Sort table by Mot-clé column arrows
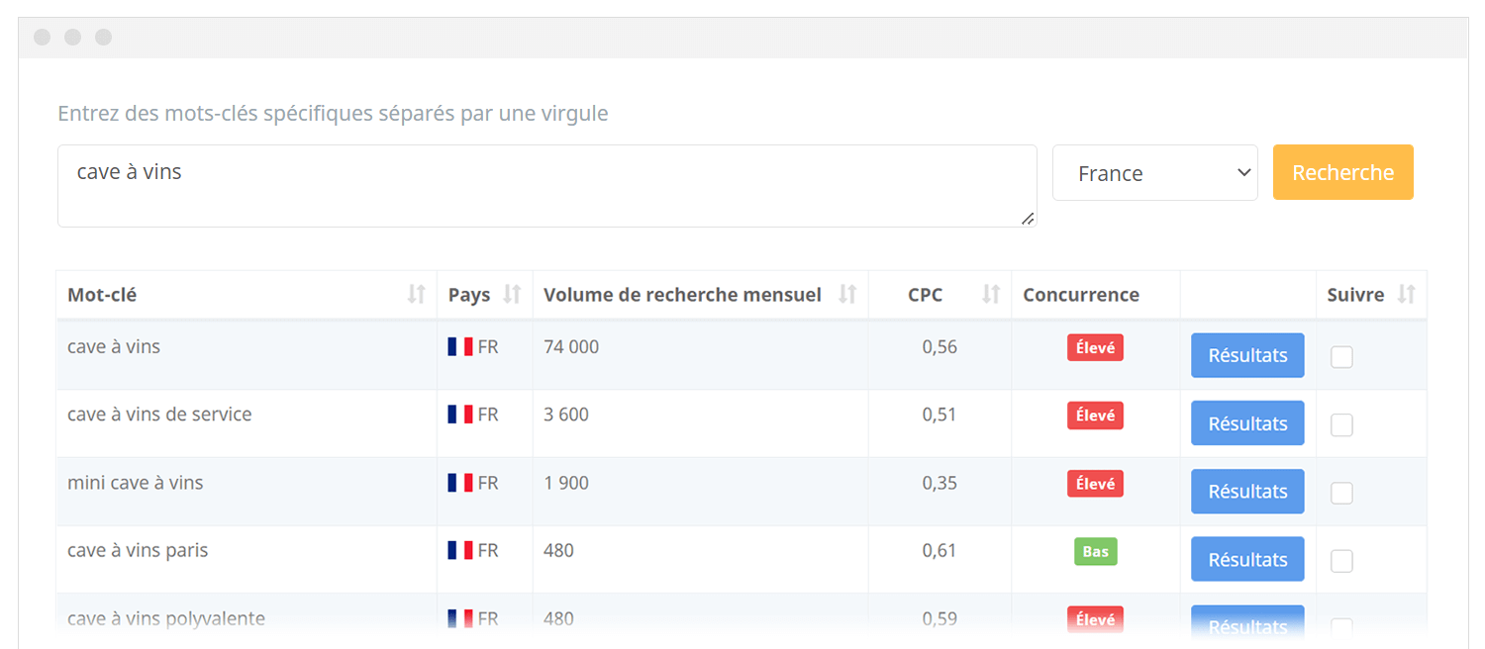This screenshot has height=649, width=1485. pos(417,295)
